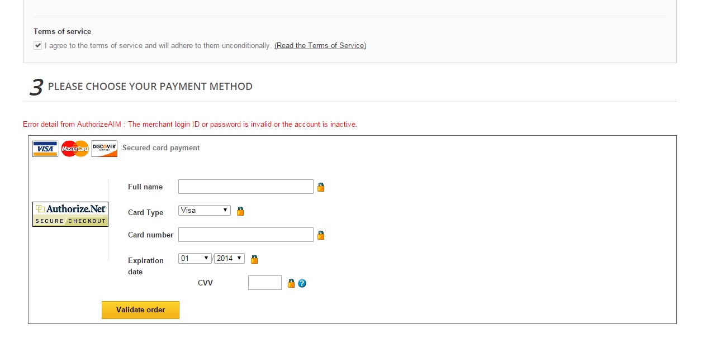
Task: Expand the expiration year dropdown
Action: pos(229,259)
